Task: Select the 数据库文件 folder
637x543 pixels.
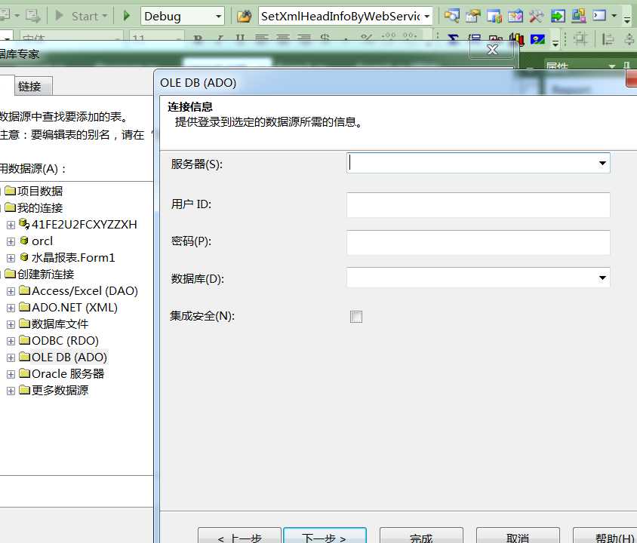Action: click(x=60, y=324)
